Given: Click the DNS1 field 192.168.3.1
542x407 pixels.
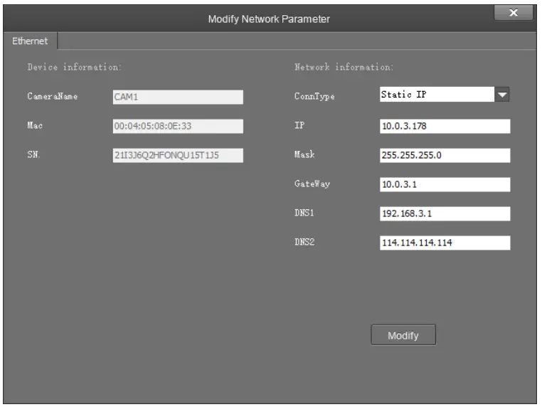Looking at the screenshot, I should pos(445,213).
